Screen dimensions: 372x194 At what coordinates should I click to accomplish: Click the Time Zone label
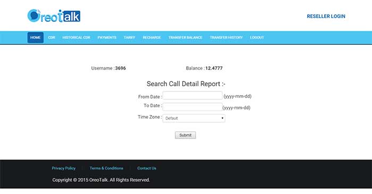coord(150,117)
